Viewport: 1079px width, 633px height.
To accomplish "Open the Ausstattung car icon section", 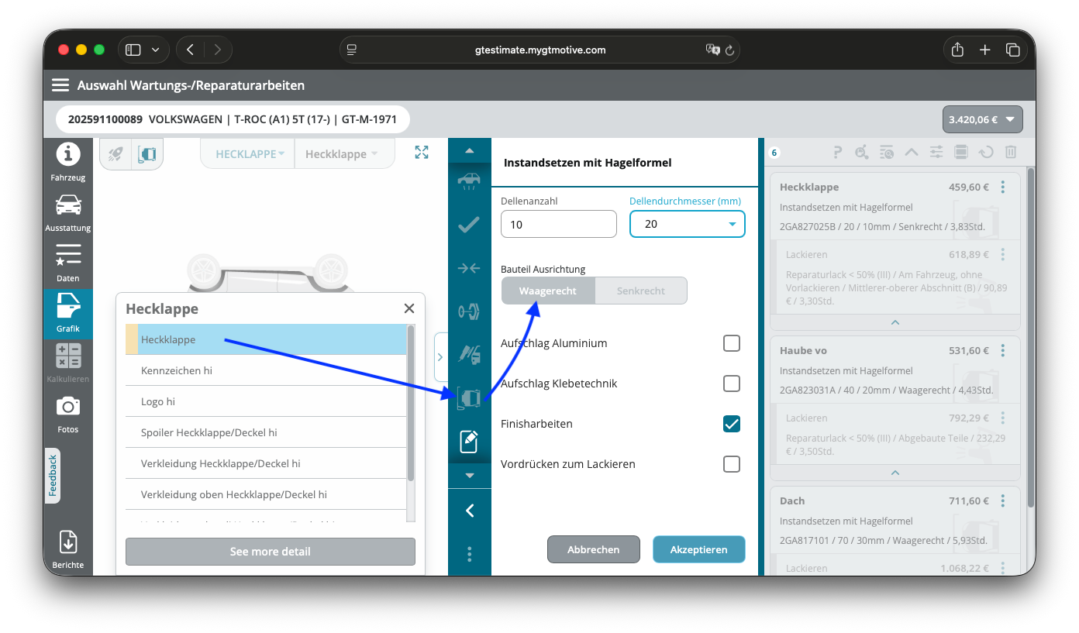I will 68,213.
